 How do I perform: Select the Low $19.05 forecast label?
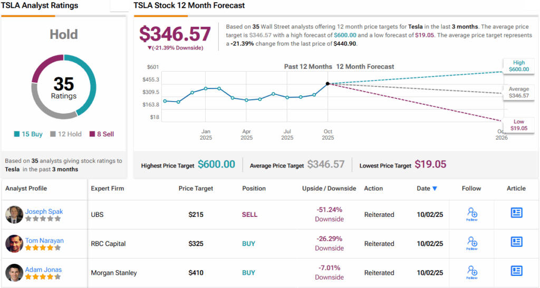[x=519, y=125]
